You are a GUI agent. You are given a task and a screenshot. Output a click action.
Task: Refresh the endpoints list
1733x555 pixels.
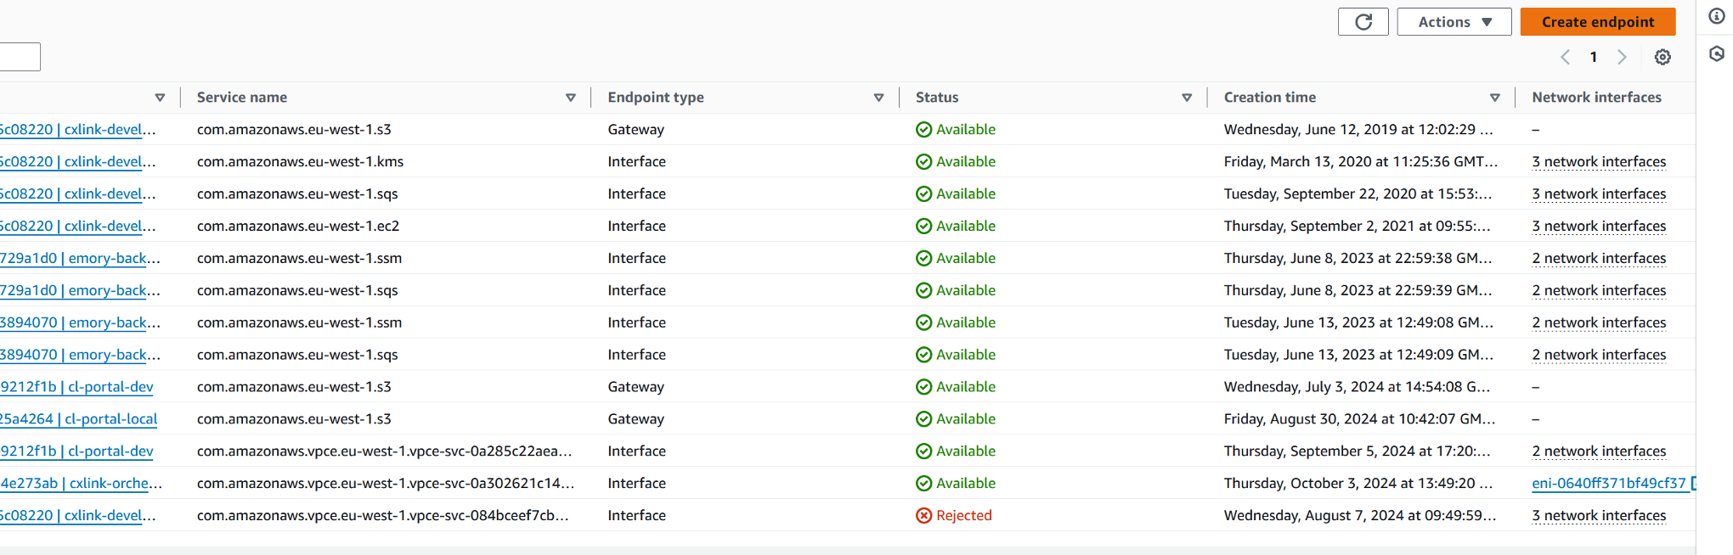(x=1363, y=22)
